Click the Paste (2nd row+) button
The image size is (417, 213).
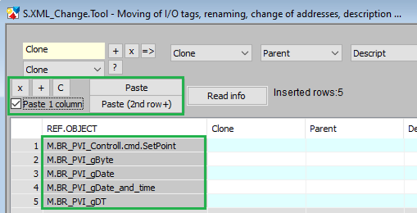[136, 104]
